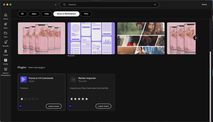Click the five-star rating on Marker Importer
Screen dimensions: 213x122
tap(79, 99)
